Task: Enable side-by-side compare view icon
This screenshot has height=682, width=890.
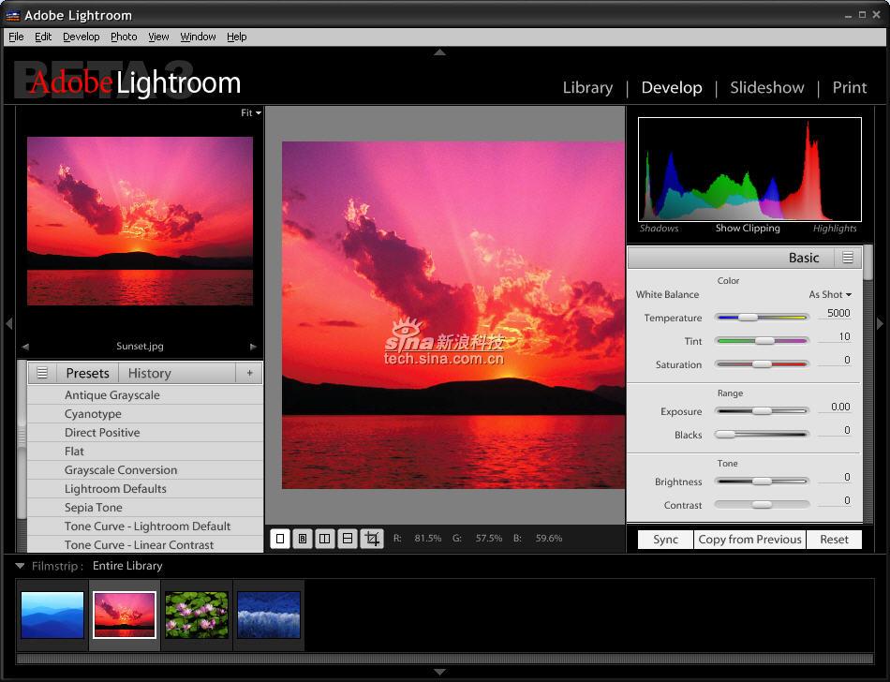Action: pos(324,539)
